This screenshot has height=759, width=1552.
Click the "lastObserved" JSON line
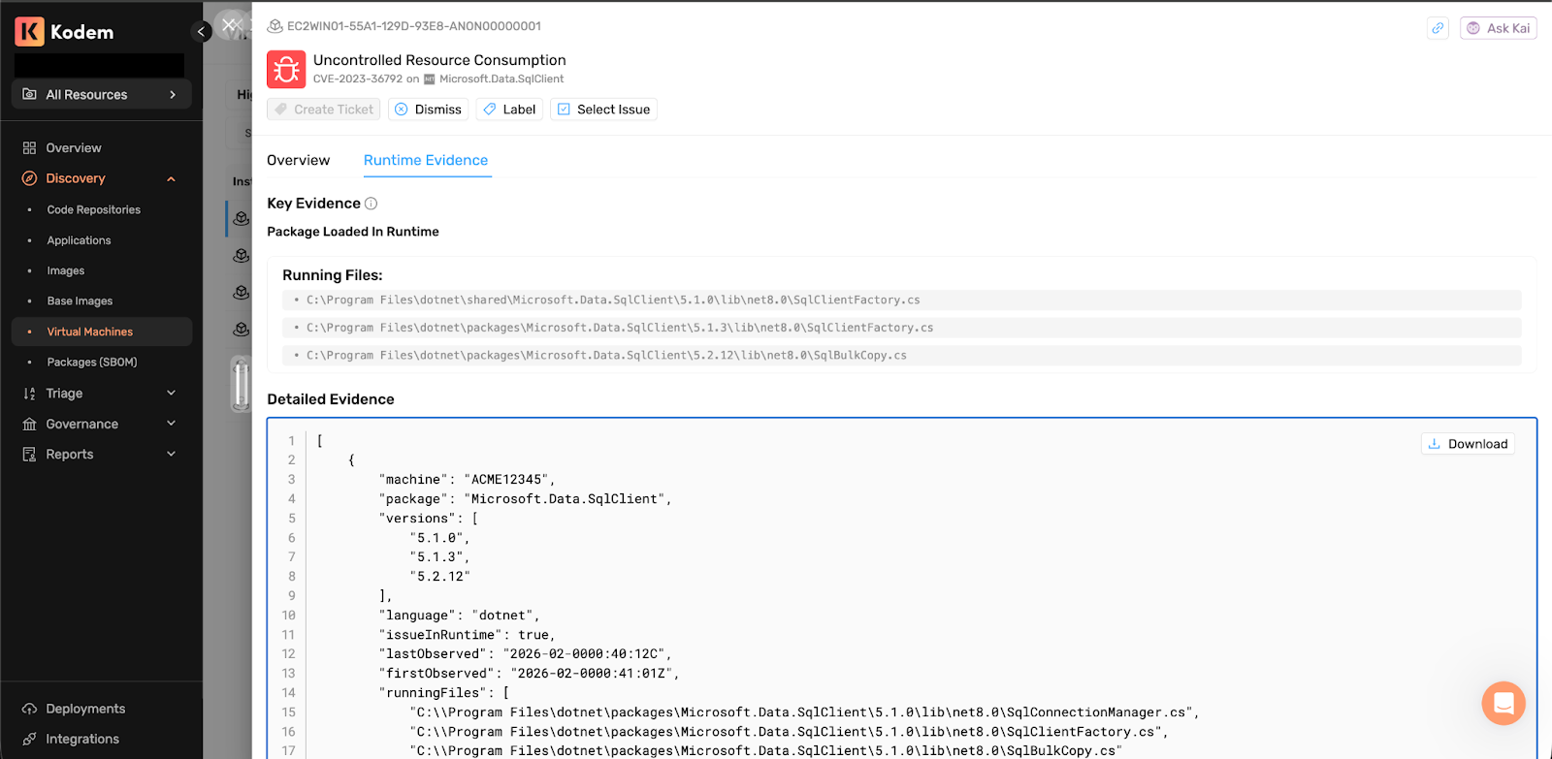[525, 654]
